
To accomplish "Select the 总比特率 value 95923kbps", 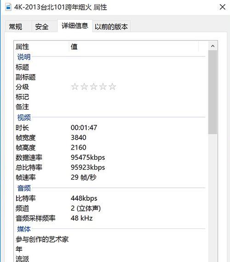I will [x=88, y=167].
